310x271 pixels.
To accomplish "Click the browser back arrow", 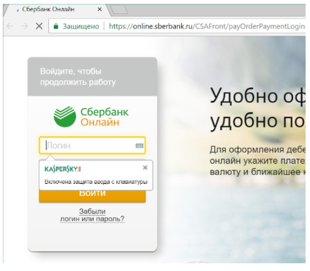I will pos(10,26).
